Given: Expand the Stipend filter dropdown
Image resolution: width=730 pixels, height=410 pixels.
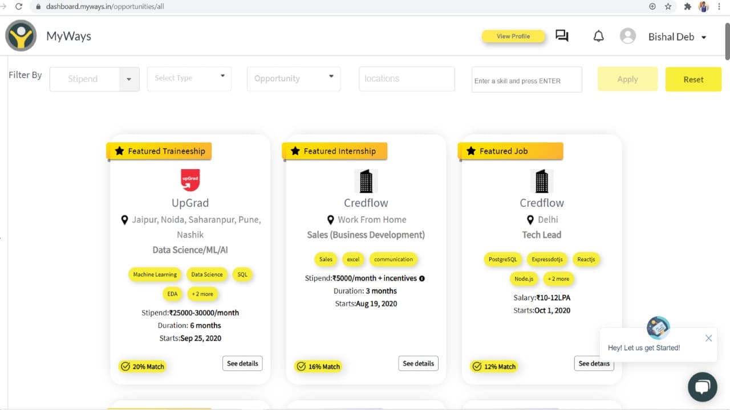Looking at the screenshot, I should (129, 79).
